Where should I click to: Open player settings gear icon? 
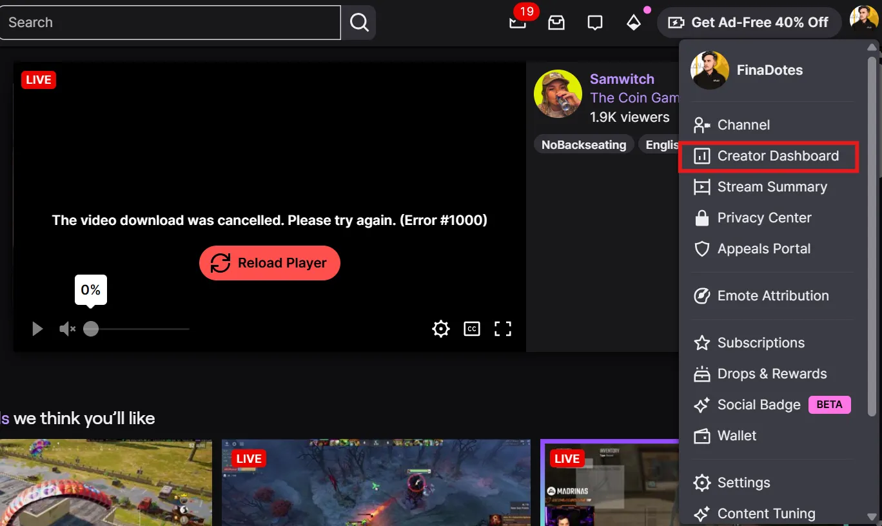(441, 329)
